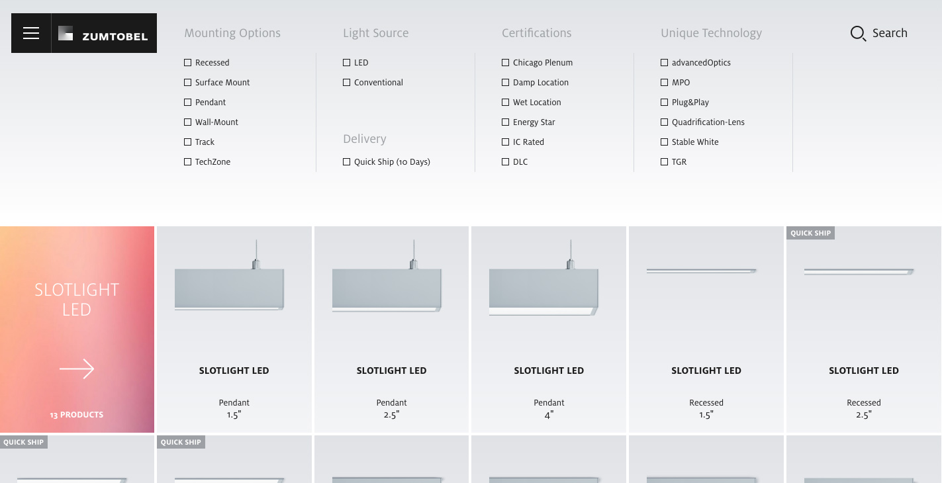Viewport: 942px width, 483px height.
Task: Tick the Conventional light source checkbox
Action: coord(347,83)
